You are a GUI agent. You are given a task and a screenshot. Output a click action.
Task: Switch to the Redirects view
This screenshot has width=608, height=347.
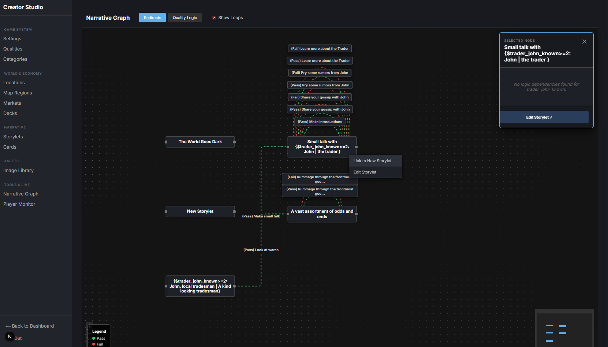pos(152,18)
